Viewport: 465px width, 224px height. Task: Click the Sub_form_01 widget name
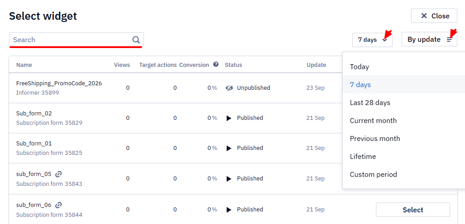[x=34, y=143]
